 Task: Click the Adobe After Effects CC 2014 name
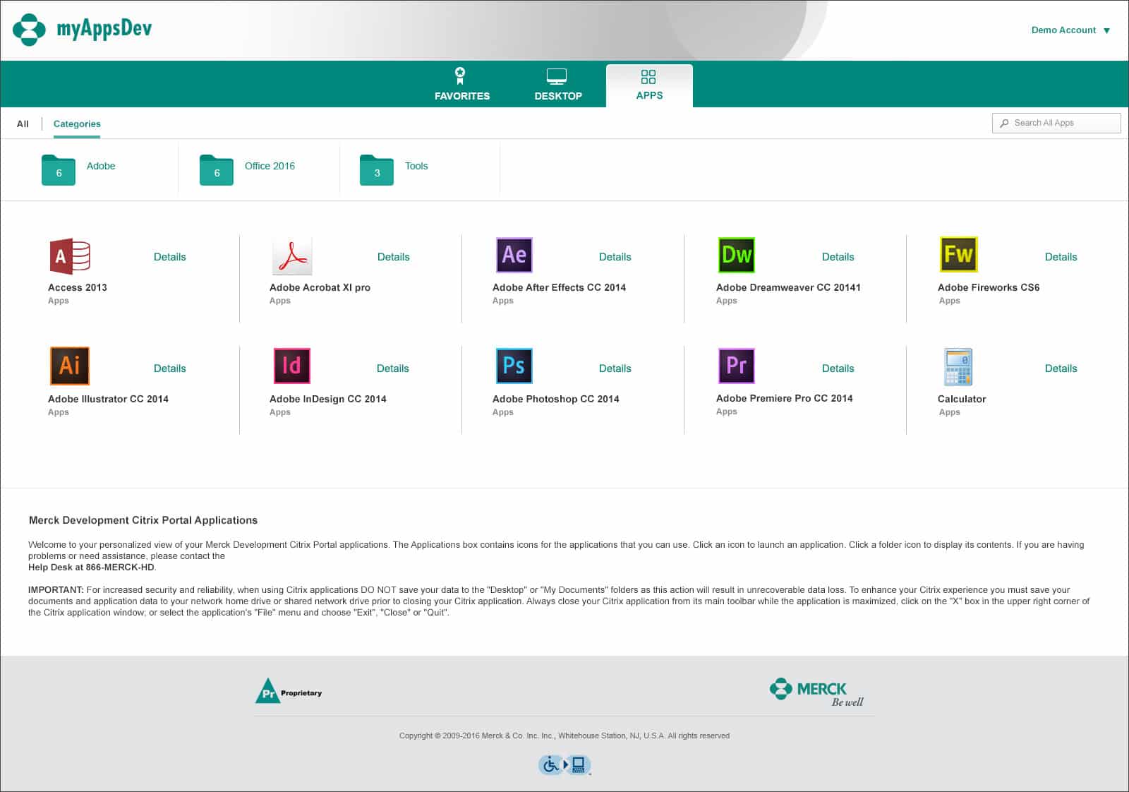(559, 287)
